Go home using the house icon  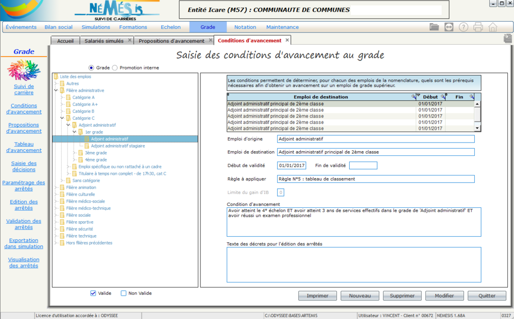(493, 27)
